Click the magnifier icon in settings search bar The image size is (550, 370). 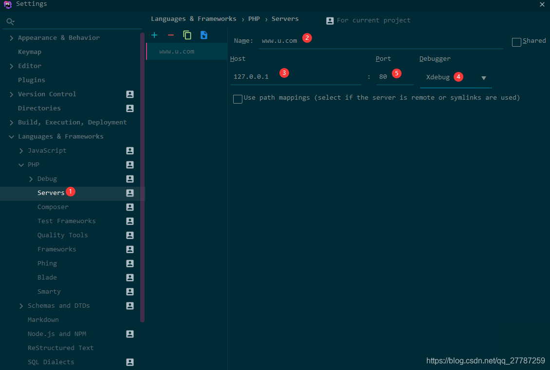click(x=10, y=21)
